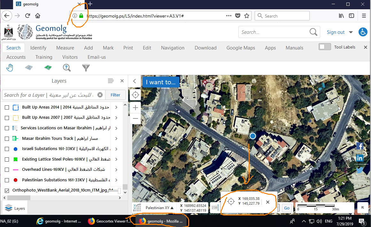Zoom out on the map

pos(135,118)
